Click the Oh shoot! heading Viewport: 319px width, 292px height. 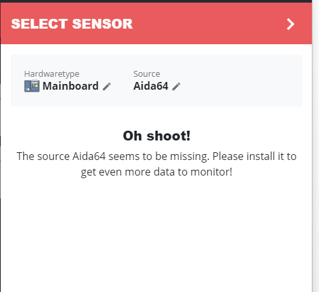157,136
